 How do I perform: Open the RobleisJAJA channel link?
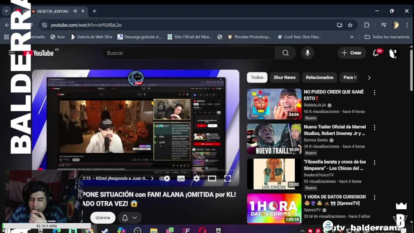315,105
